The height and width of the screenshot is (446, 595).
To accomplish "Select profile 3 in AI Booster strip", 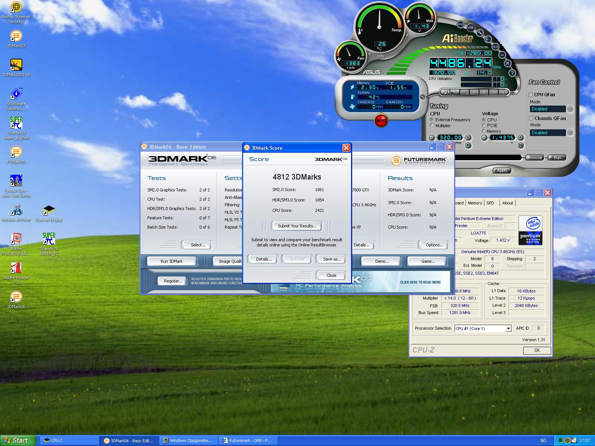I will click(493, 92).
